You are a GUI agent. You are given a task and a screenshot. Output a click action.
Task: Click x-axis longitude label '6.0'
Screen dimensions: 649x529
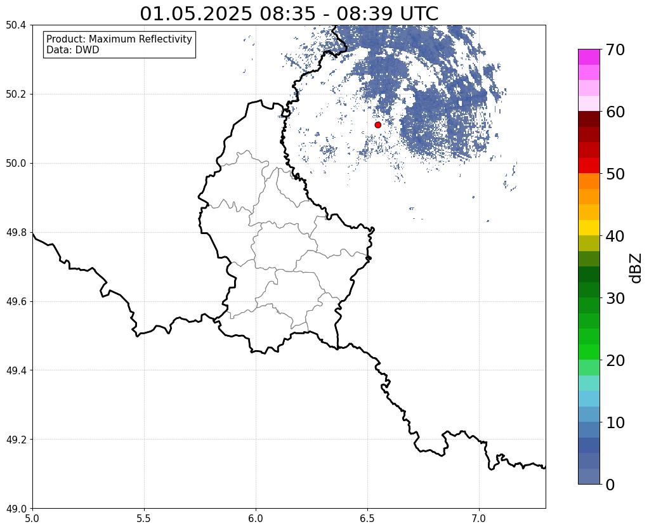256,518
